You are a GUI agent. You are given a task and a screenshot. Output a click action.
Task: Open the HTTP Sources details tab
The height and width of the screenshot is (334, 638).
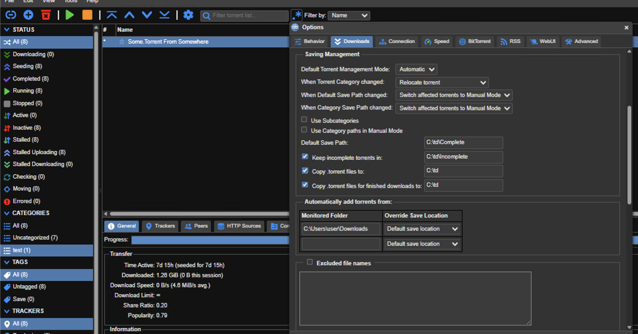click(x=239, y=226)
